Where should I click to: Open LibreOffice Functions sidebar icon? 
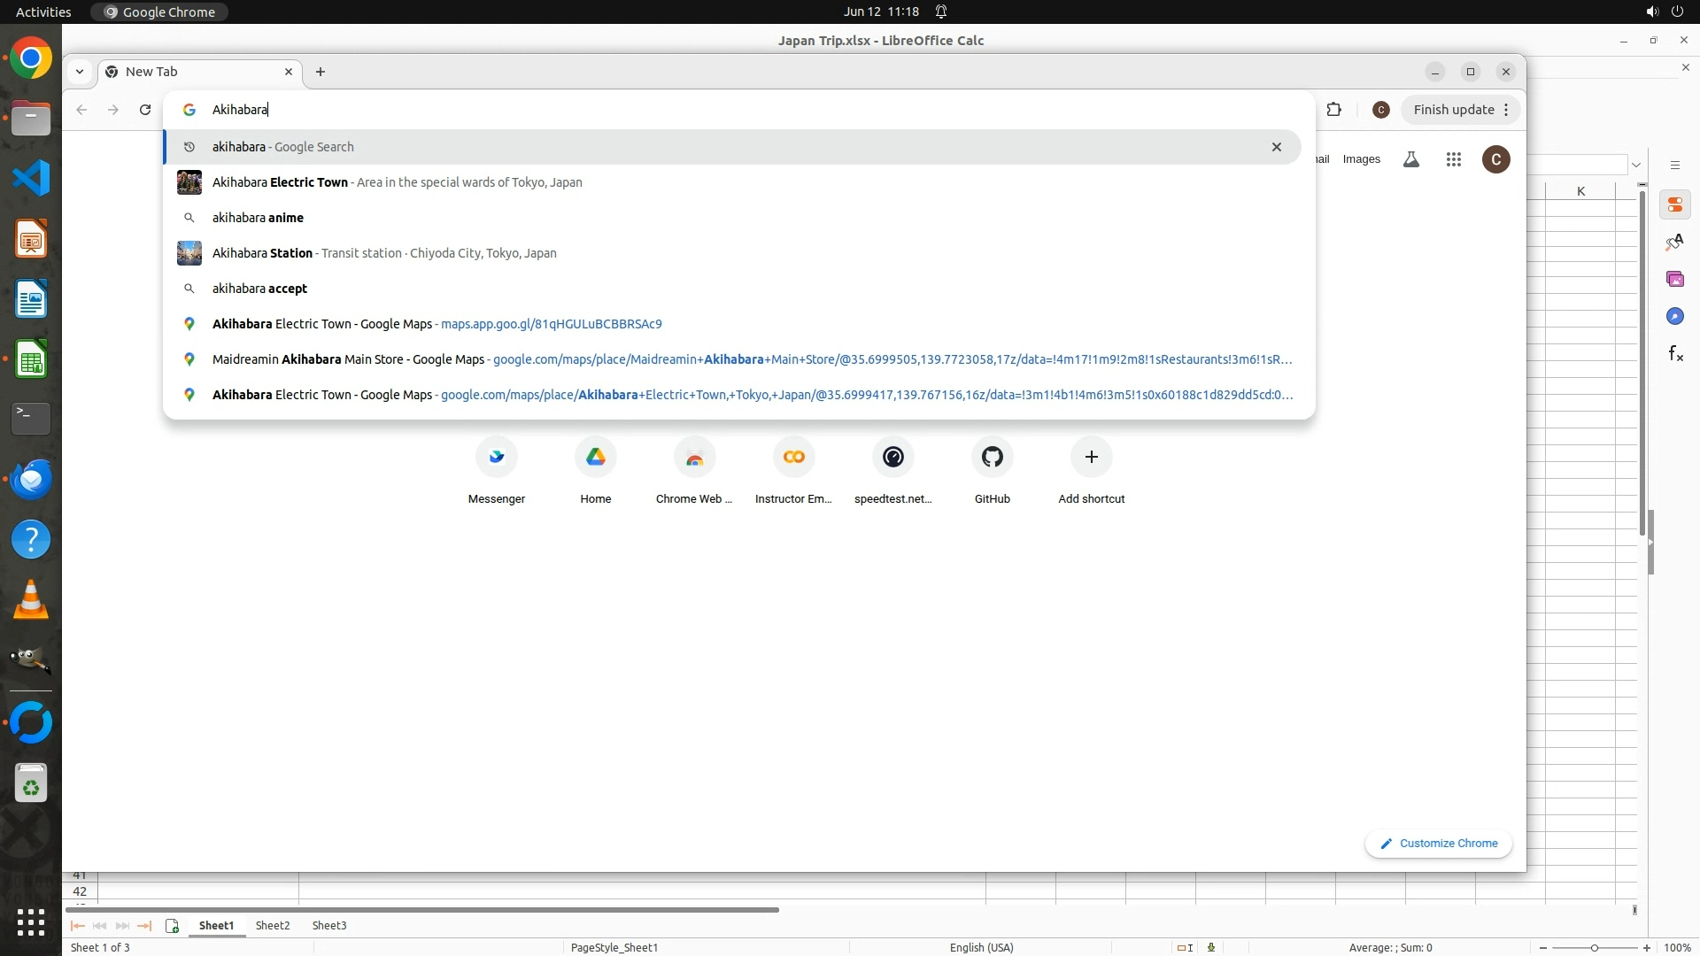click(1675, 354)
